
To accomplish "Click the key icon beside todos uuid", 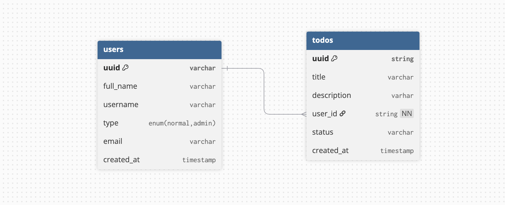I will coord(334,59).
